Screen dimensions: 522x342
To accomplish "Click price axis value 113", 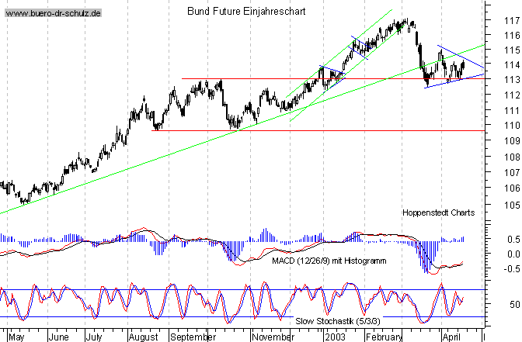I will 512,80.
